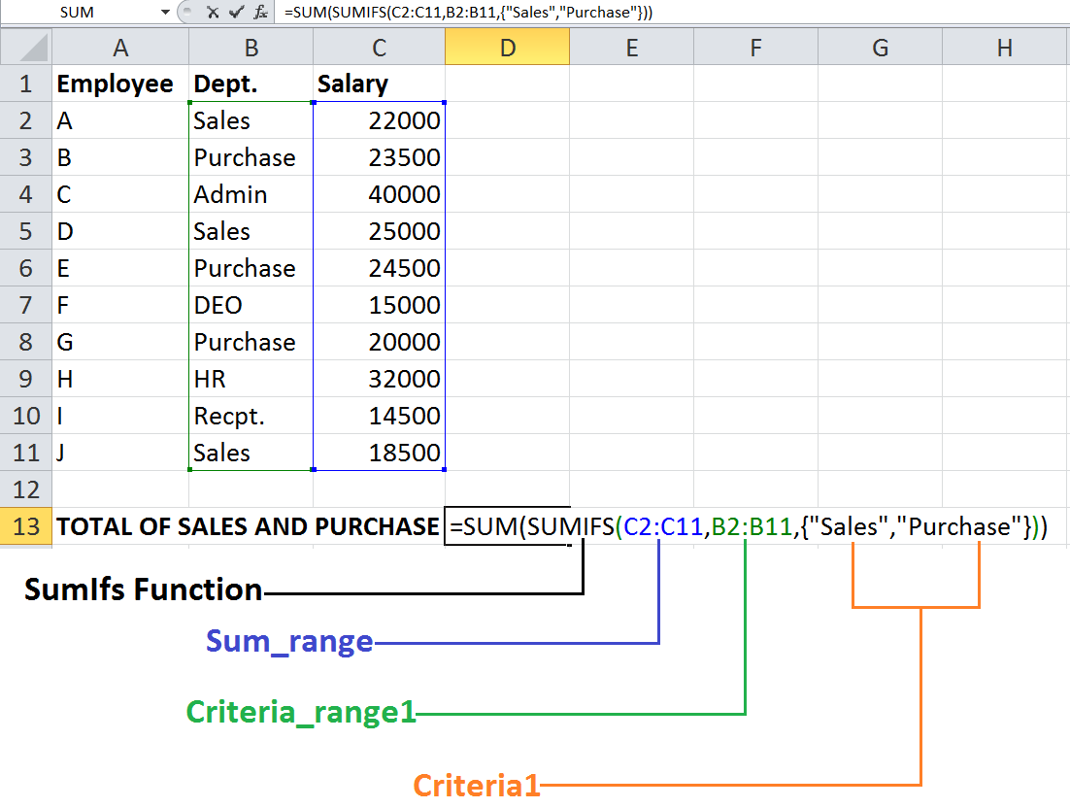Select column B header
The image size is (1070, 808).
point(251,46)
